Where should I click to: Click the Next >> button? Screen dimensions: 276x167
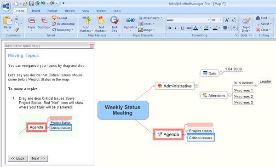coord(38,158)
